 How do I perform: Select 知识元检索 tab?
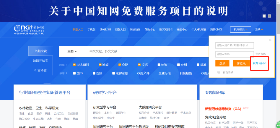(40, 61)
